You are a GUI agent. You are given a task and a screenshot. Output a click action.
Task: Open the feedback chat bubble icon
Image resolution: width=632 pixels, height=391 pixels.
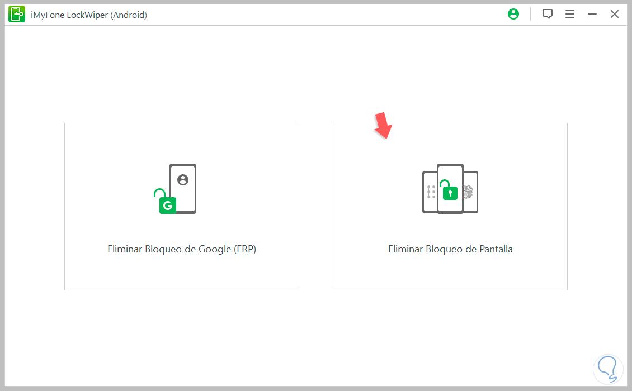[x=548, y=15]
